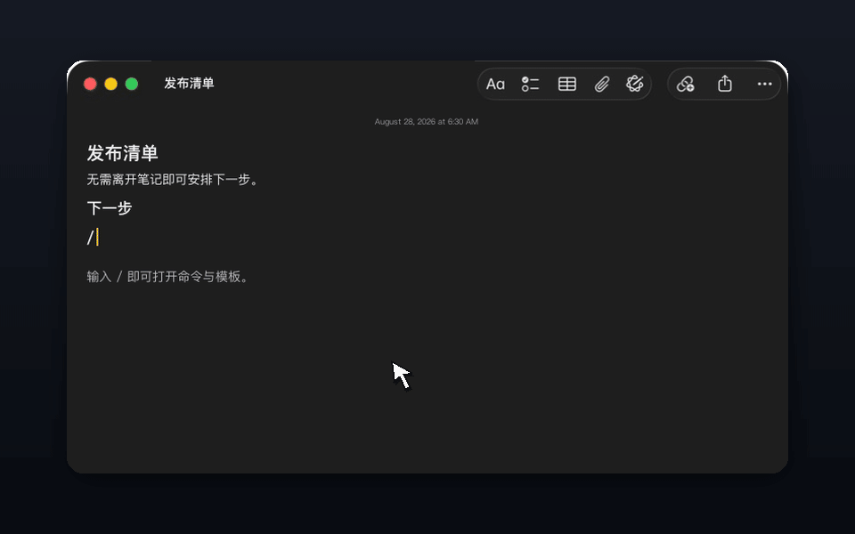Place cursor on the slash command line

click(x=93, y=238)
